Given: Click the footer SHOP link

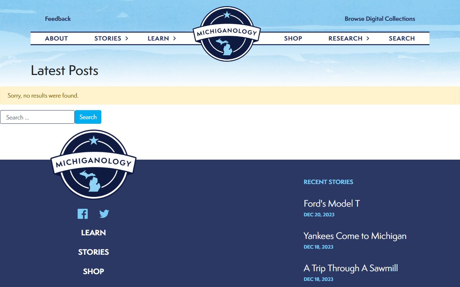Looking at the screenshot, I should (93, 272).
